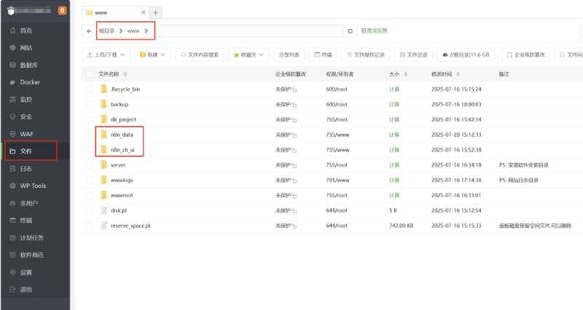Click 计算 size link for wwwlogs

point(394,180)
